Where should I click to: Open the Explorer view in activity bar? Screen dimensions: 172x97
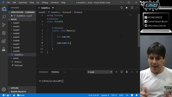(4, 9)
